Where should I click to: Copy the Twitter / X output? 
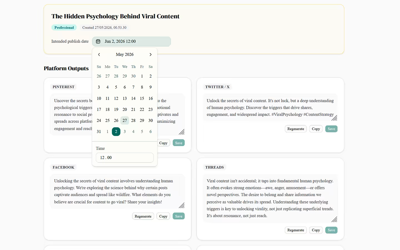(316, 129)
